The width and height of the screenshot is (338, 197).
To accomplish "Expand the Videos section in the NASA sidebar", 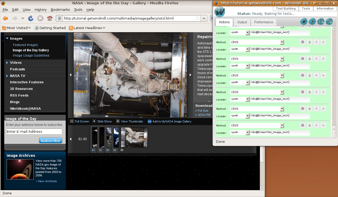I will 7,63.
